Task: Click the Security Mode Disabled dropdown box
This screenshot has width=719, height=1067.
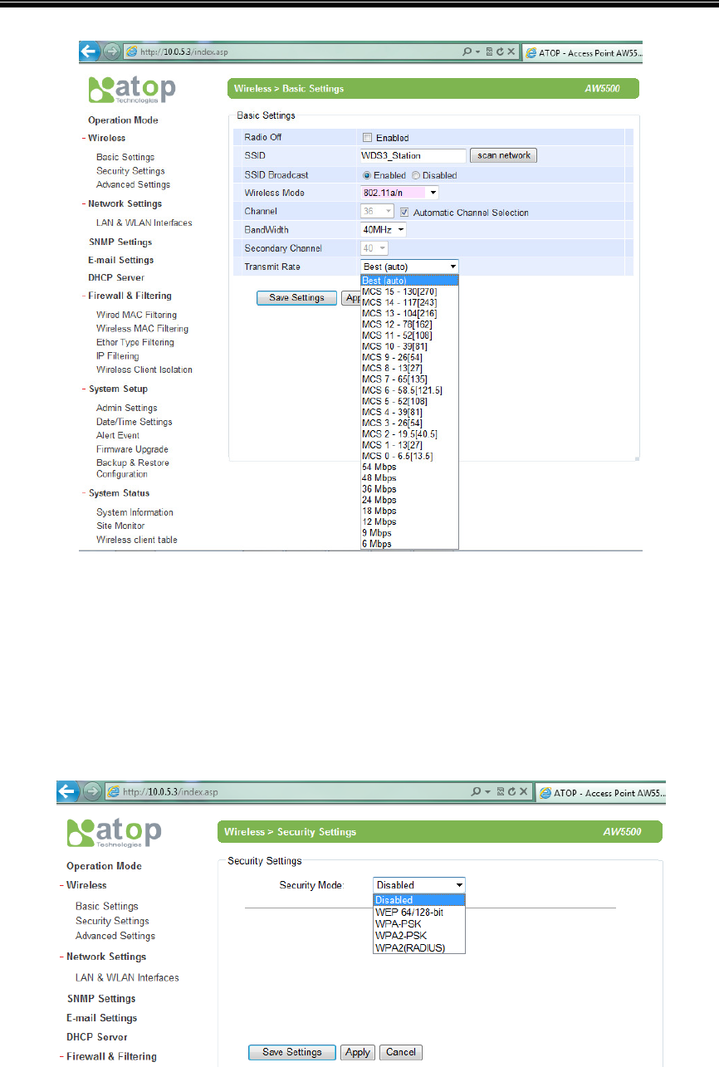Action: point(419,885)
